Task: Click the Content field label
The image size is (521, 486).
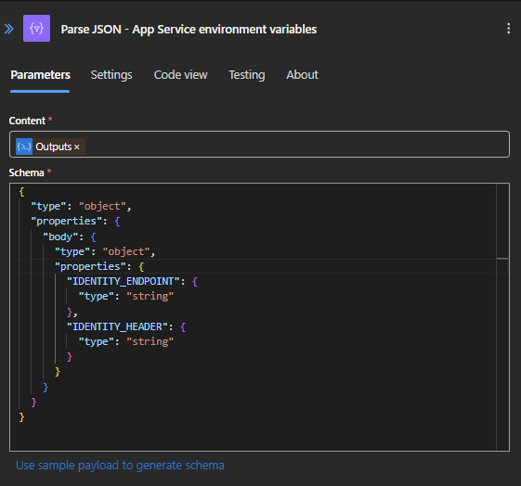Action: tap(27, 121)
